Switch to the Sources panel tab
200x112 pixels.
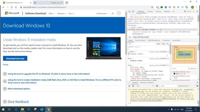click(x=158, y=12)
